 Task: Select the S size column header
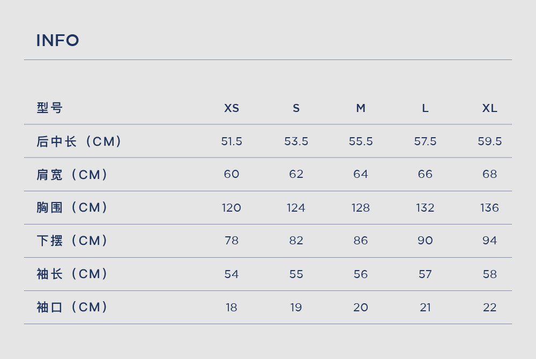point(296,108)
